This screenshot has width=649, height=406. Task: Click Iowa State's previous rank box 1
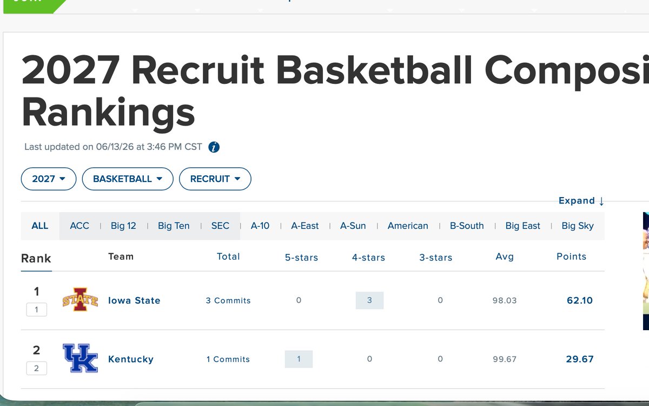click(x=37, y=310)
